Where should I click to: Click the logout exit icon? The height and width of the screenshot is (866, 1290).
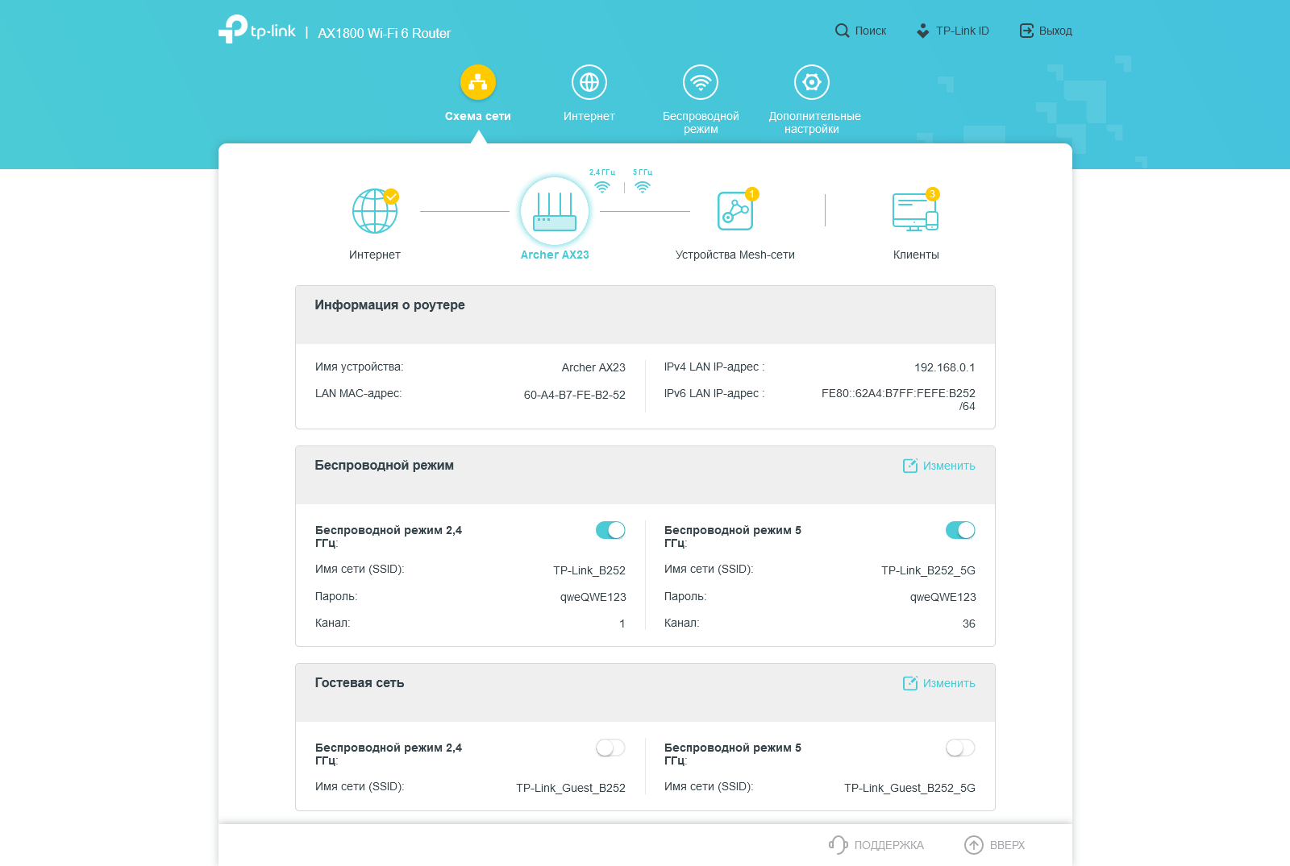pyautogui.click(x=1026, y=31)
